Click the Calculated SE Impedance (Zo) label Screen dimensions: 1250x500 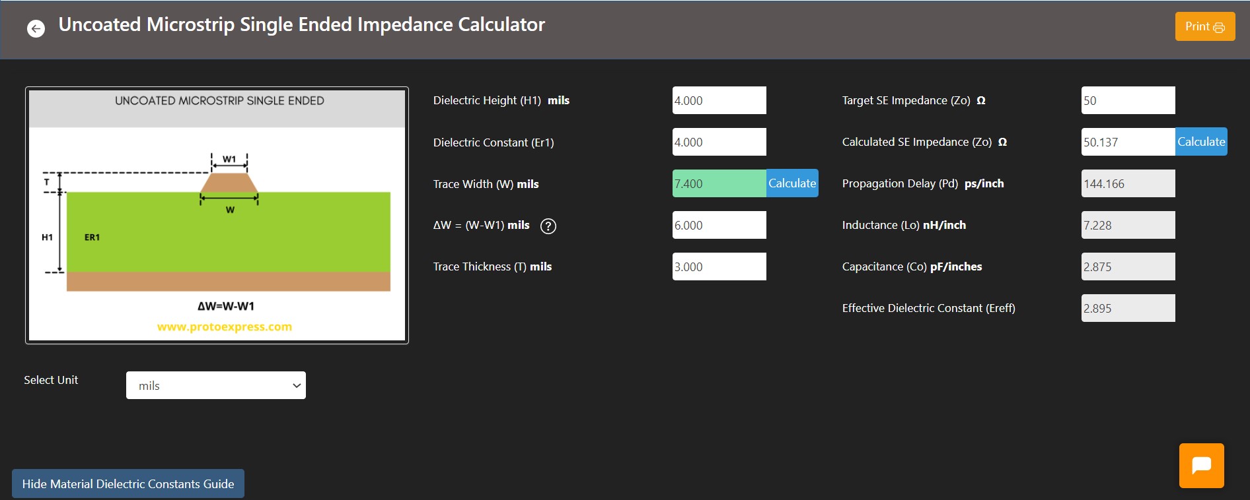924,142
